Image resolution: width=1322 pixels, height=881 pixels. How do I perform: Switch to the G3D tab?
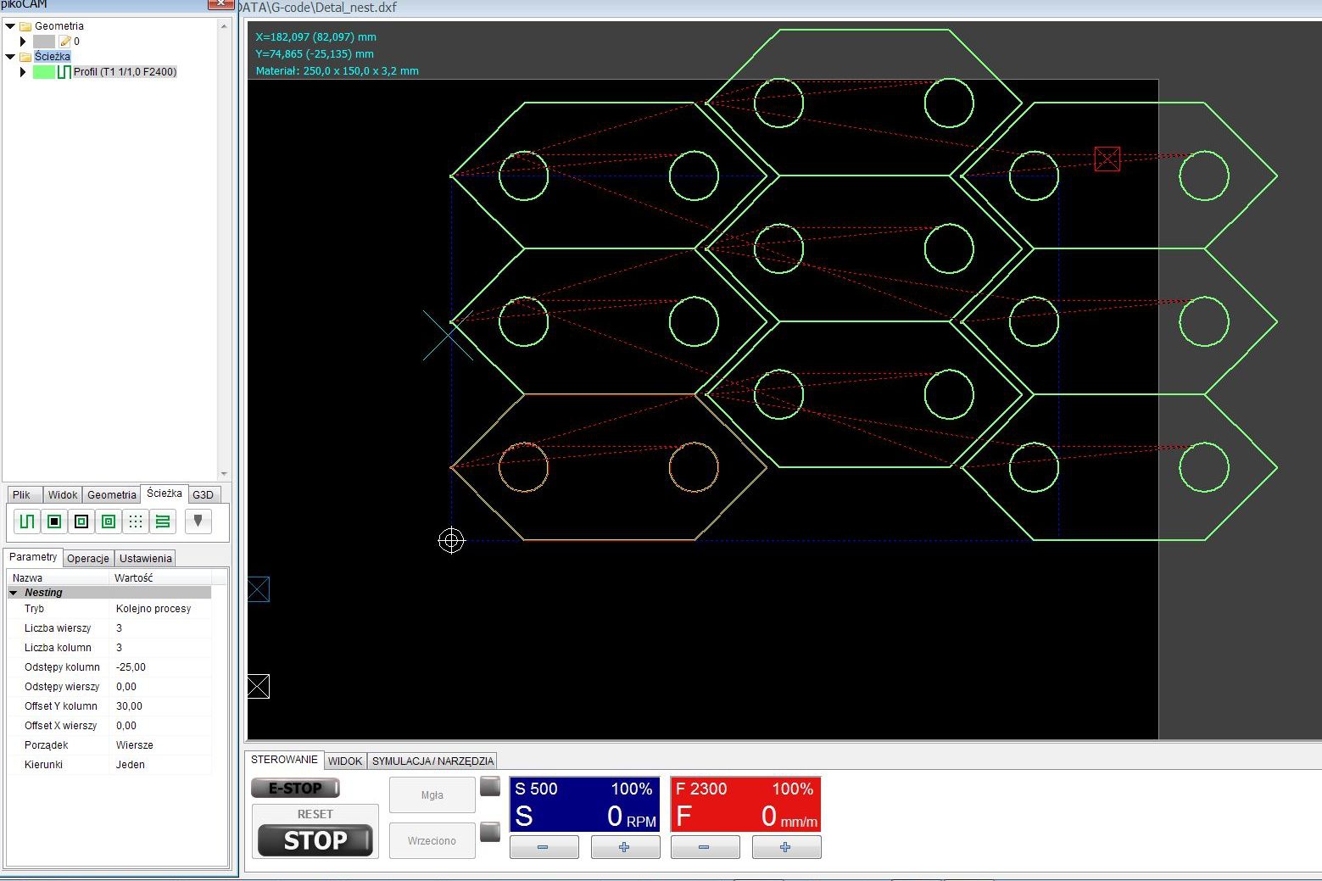point(203,495)
